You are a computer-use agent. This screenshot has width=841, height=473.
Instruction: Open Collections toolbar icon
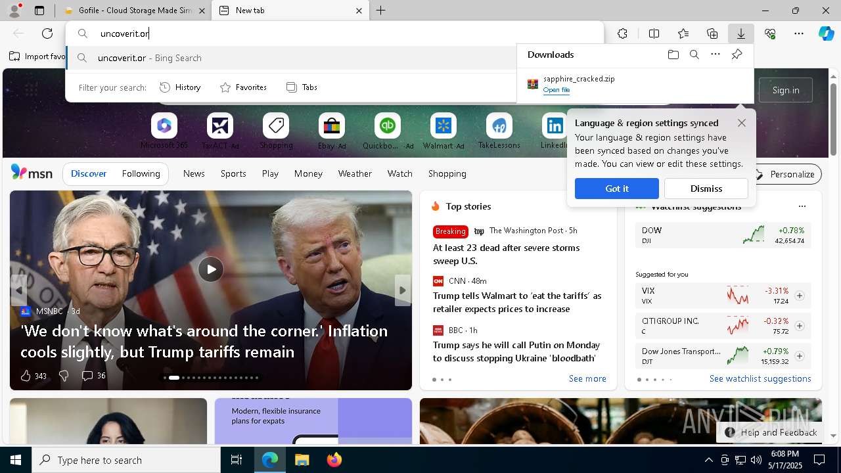tap(712, 34)
